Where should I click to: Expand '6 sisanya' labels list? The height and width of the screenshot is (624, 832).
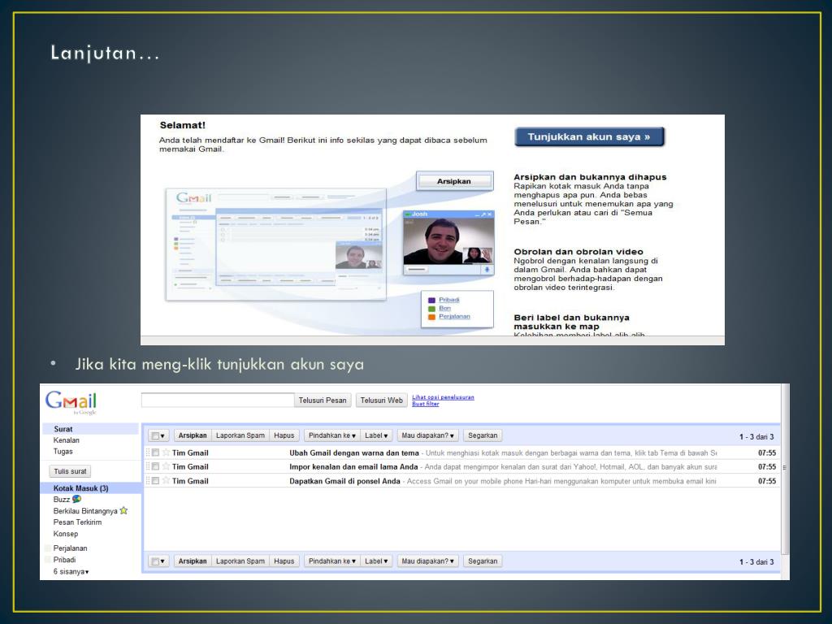point(71,571)
